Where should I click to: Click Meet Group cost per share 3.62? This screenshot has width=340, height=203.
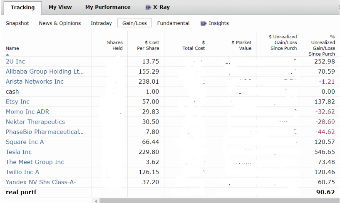[152, 162]
